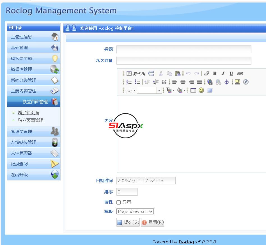Open 友情链接管理 sidebar item
Image resolution: width=266 pixels, height=245 pixels.
(34, 142)
